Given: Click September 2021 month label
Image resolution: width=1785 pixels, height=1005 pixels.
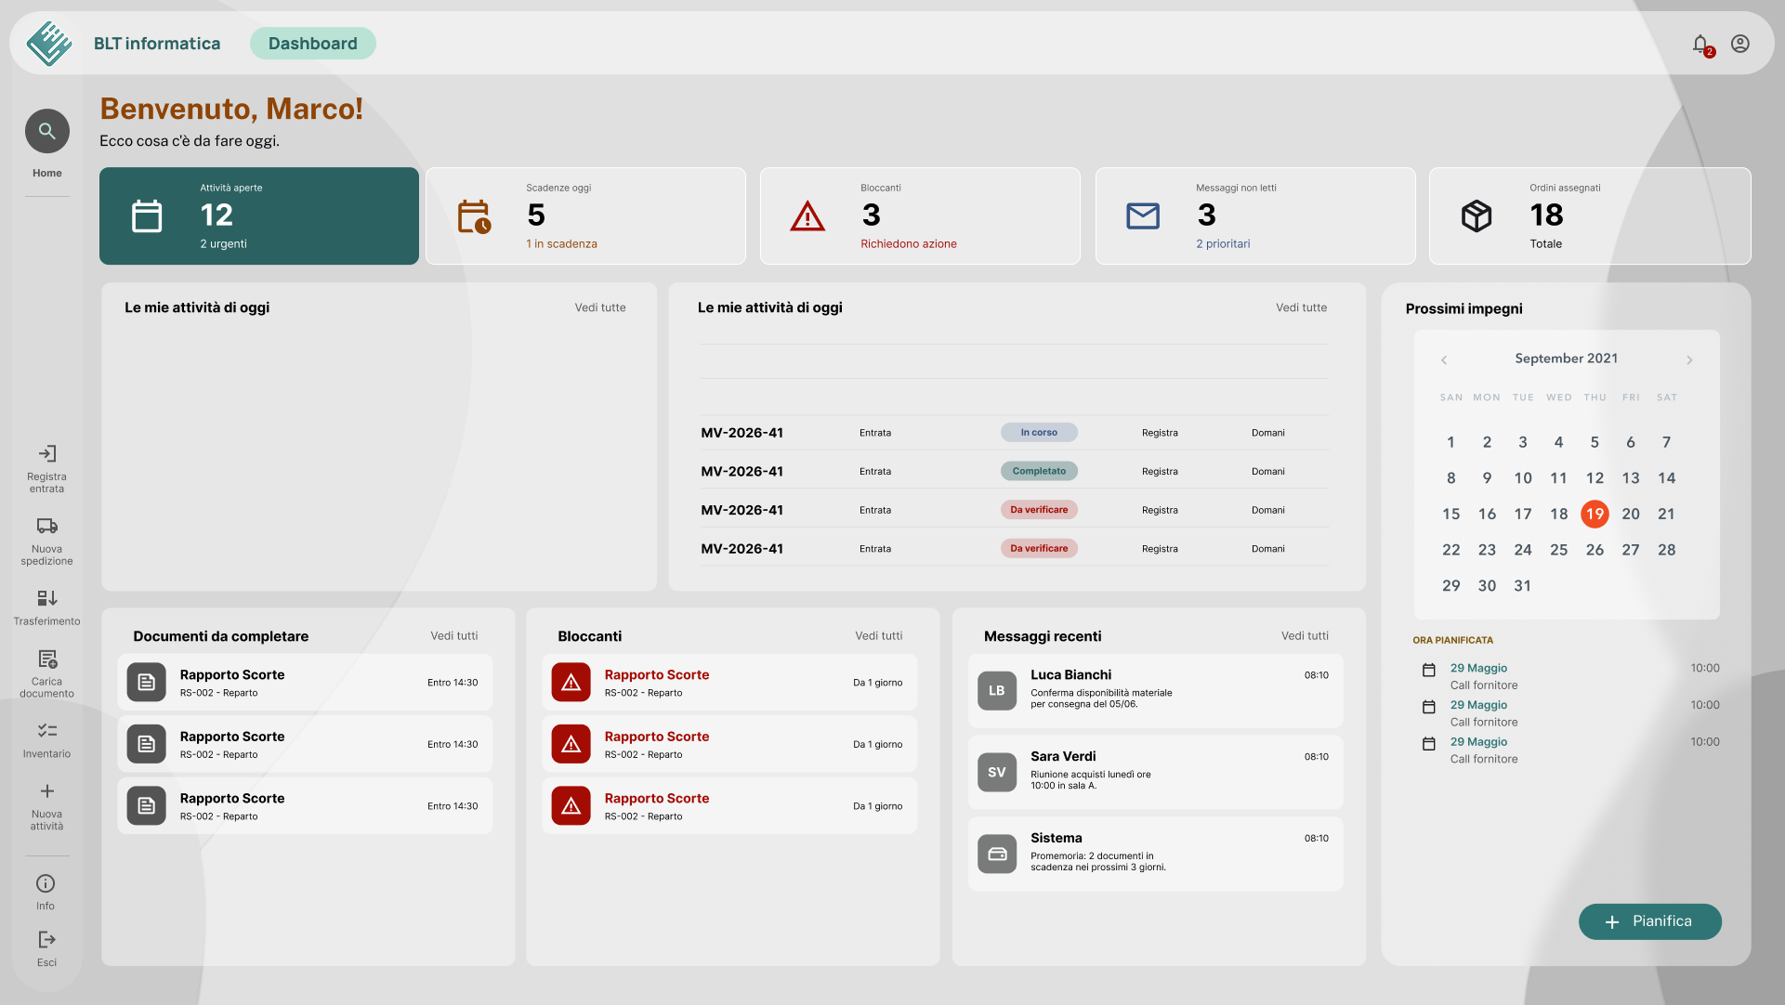Looking at the screenshot, I should [1567, 359].
